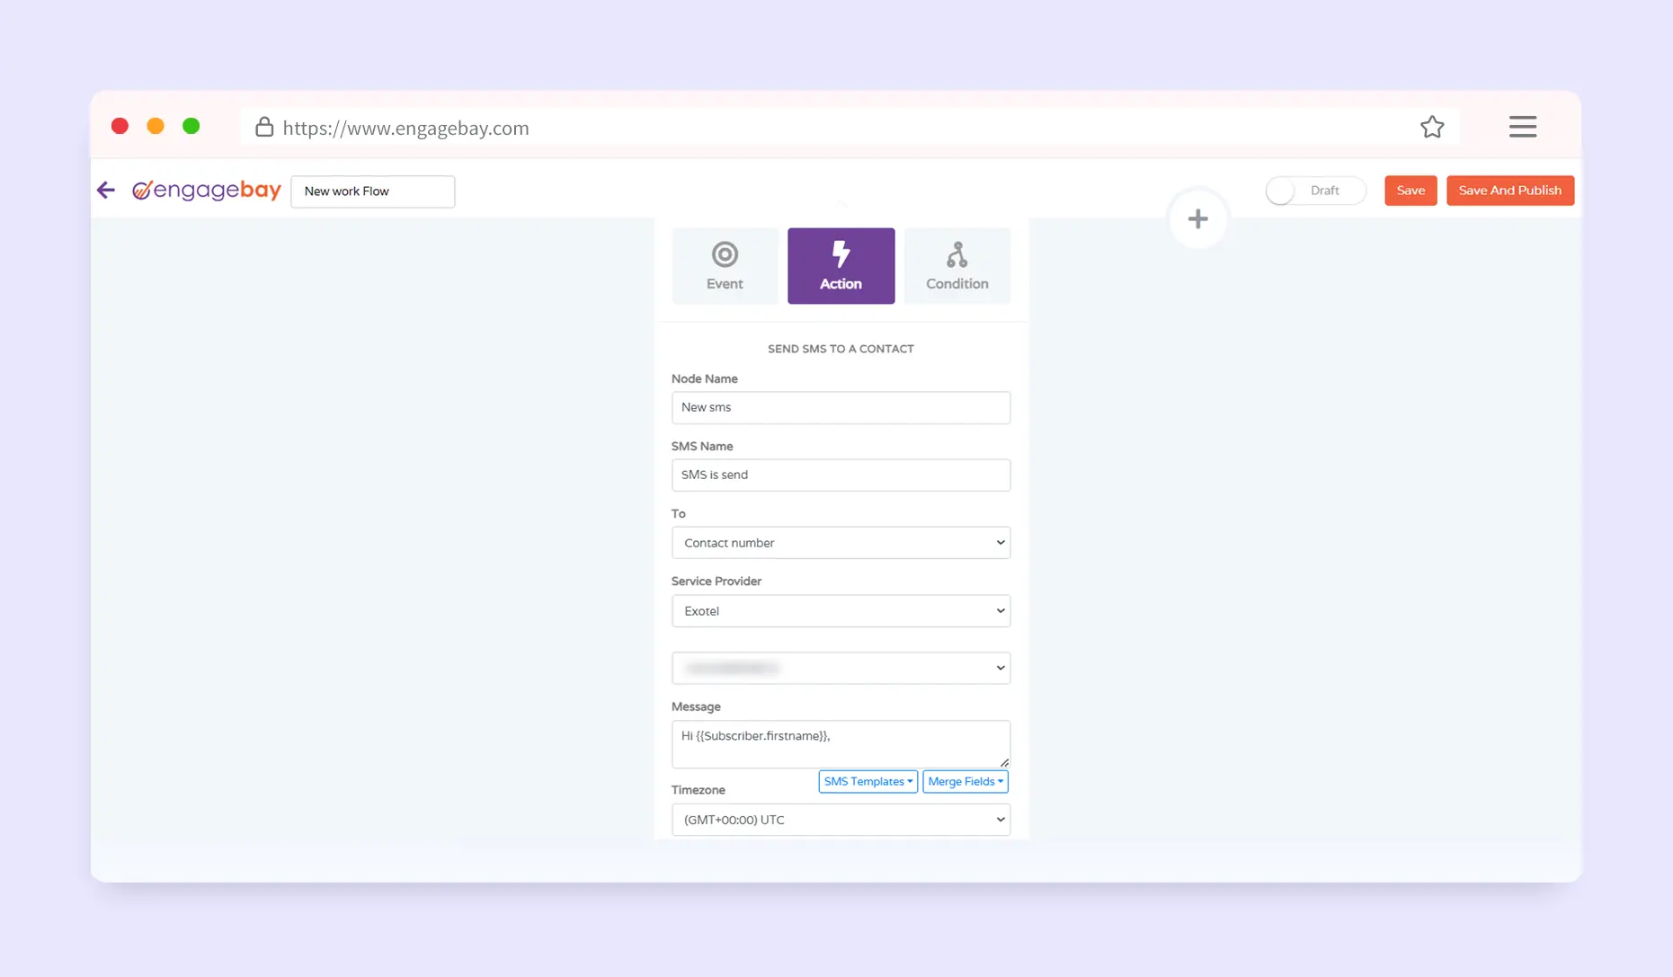Click the Save button
Screen dimensions: 1673x977
pyautogui.click(x=1410, y=191)
